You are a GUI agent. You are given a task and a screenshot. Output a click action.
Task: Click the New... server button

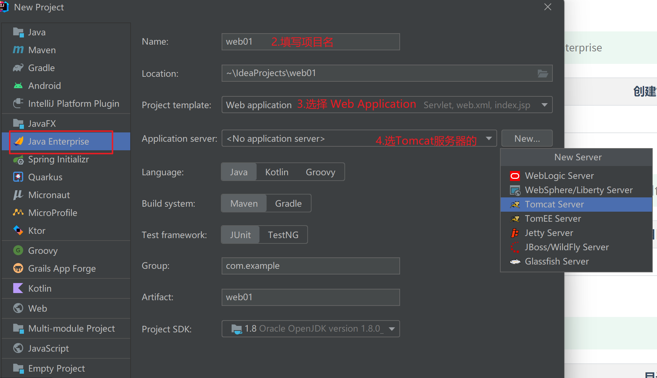coord(527,138)
